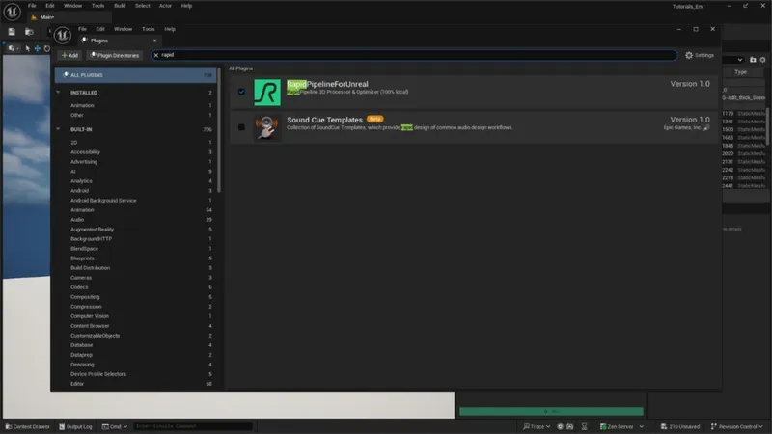Collapse the BUILT-IN category section
The width and height of the screenshot is (772, 434).
tap(58, 129)
